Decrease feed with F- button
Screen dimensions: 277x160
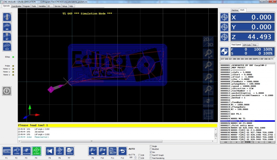click(x=93, y=151)
